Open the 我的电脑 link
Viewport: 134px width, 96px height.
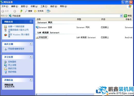[12, 72]
